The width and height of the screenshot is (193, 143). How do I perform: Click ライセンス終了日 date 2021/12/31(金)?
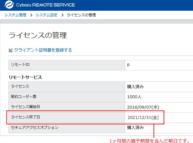pyautogui.click(x=143, y=118)
